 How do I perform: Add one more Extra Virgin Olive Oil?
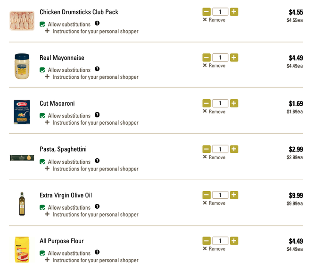[234, 195]
